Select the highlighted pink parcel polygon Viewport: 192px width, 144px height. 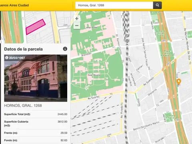[x=36, y=27]
